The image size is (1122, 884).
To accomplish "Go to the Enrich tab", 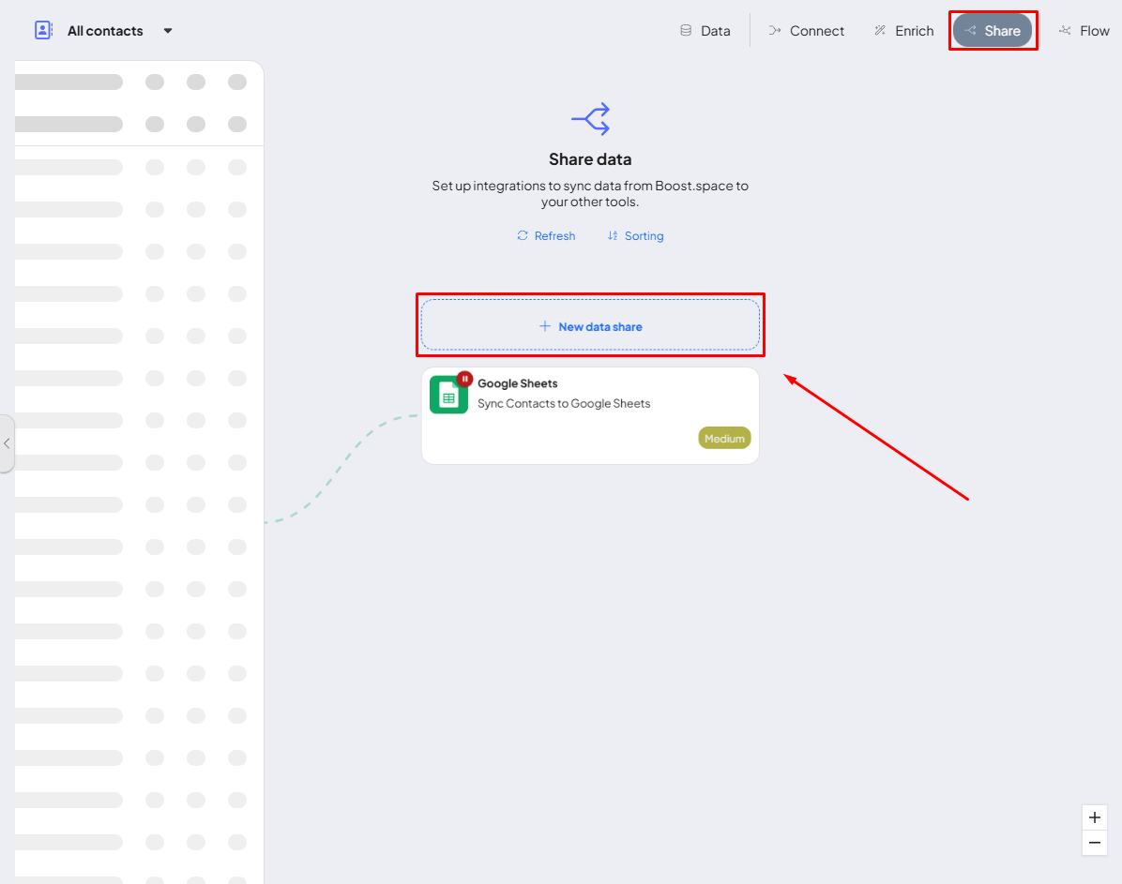I will tap(903, 31).
